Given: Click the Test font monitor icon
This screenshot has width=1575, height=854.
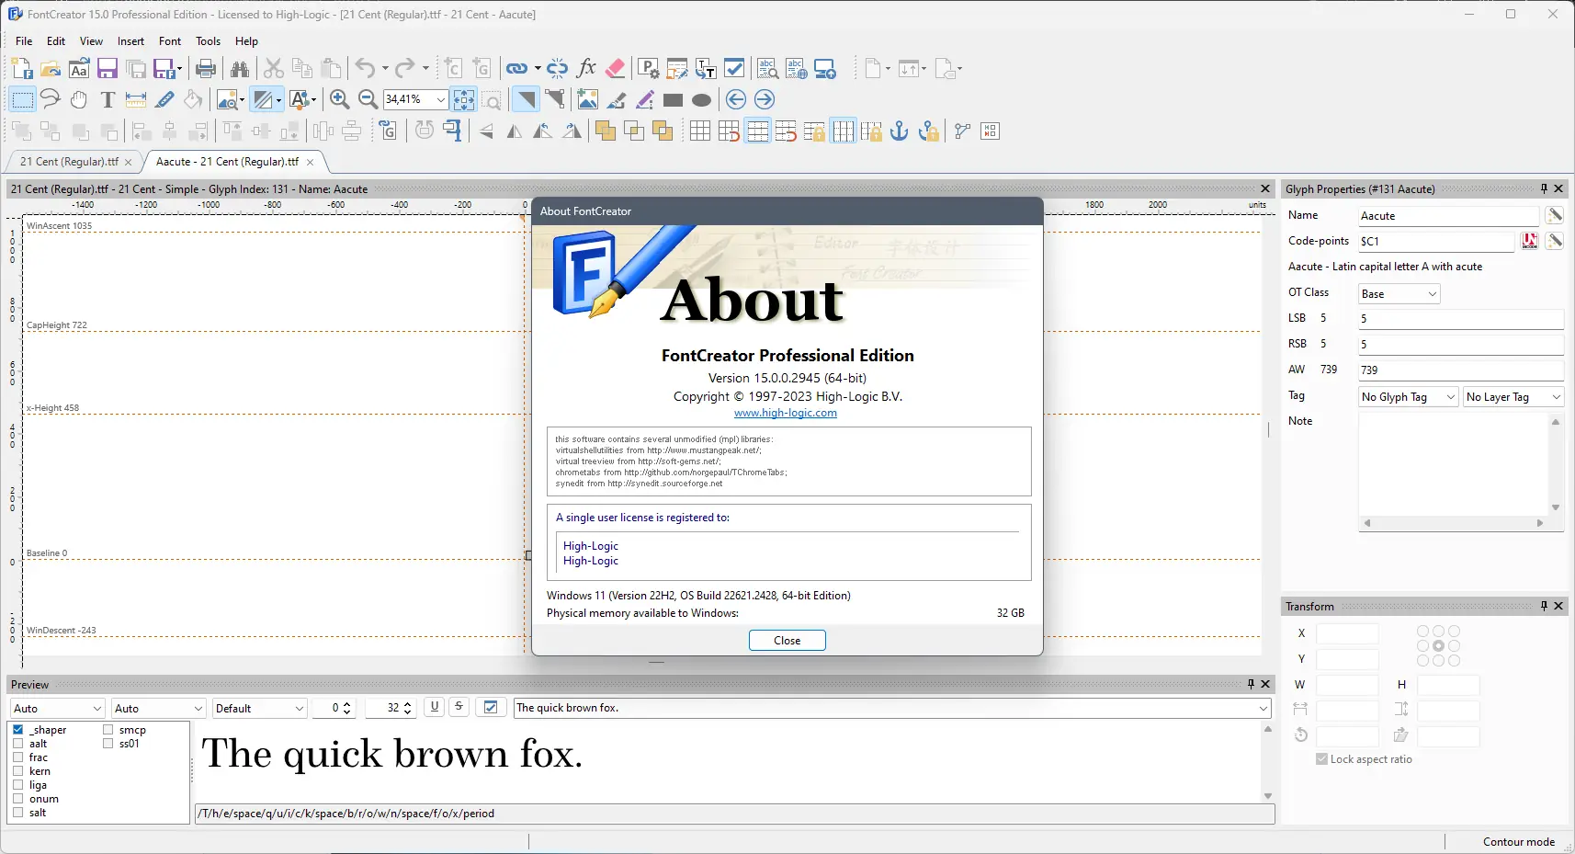Looking at the screenshot, I should click(x=825, y=69).
